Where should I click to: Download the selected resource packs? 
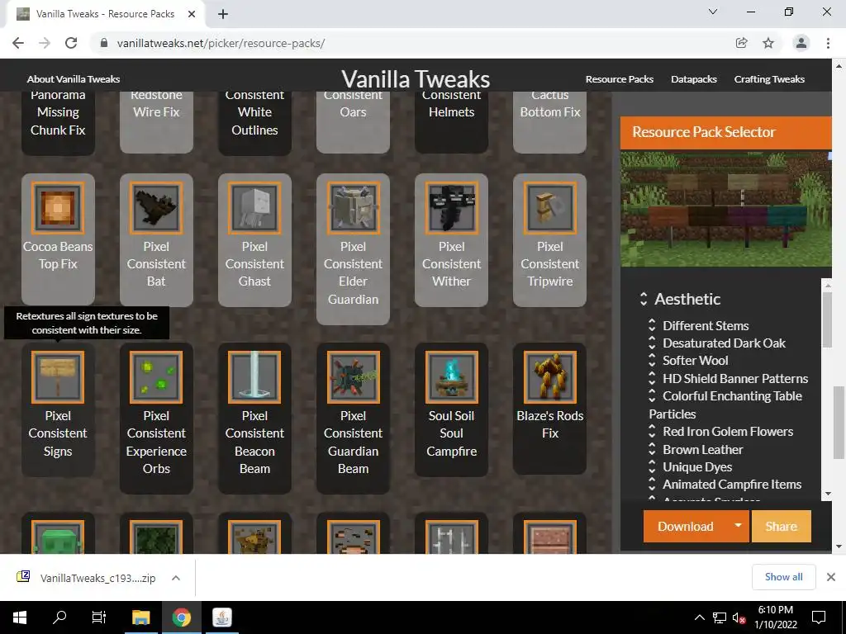[685, 526]
